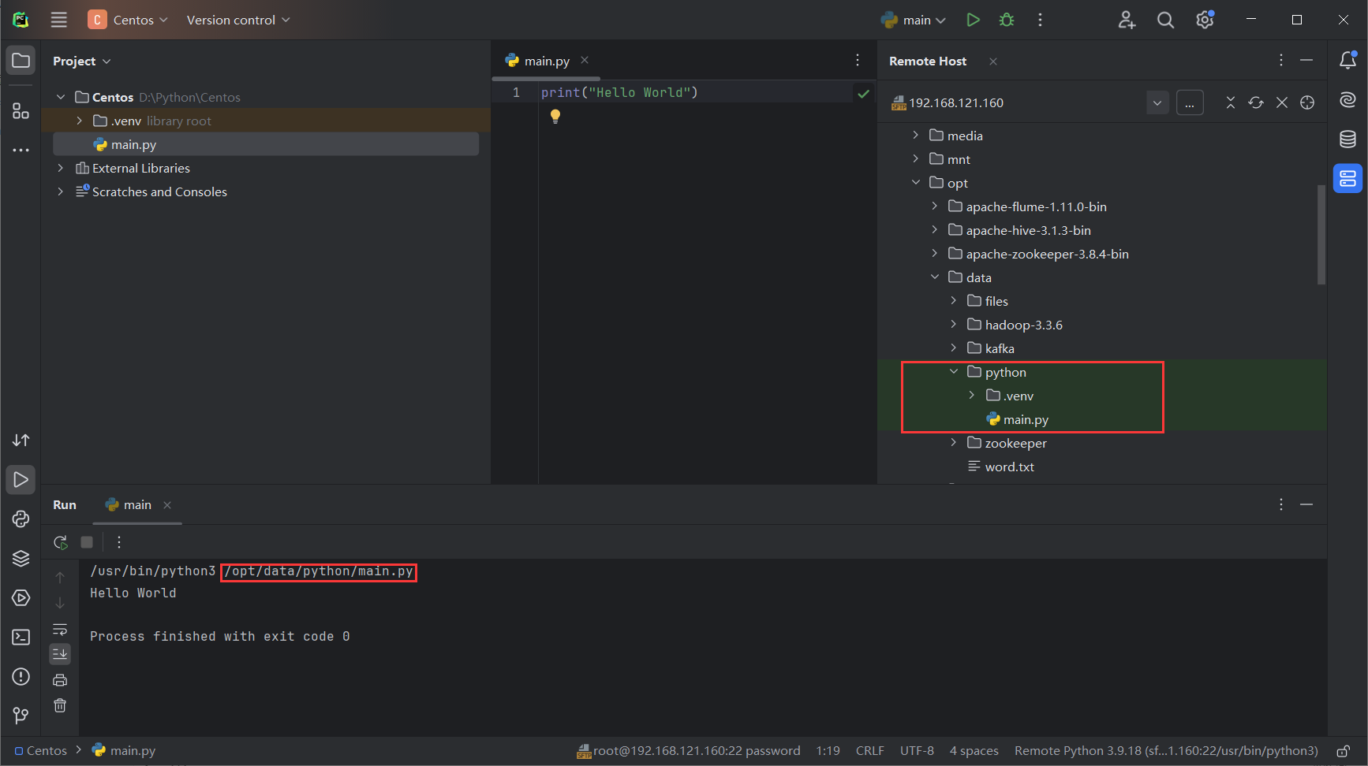Run the main configuration
Screen dimensions: 1368x766
973,20
